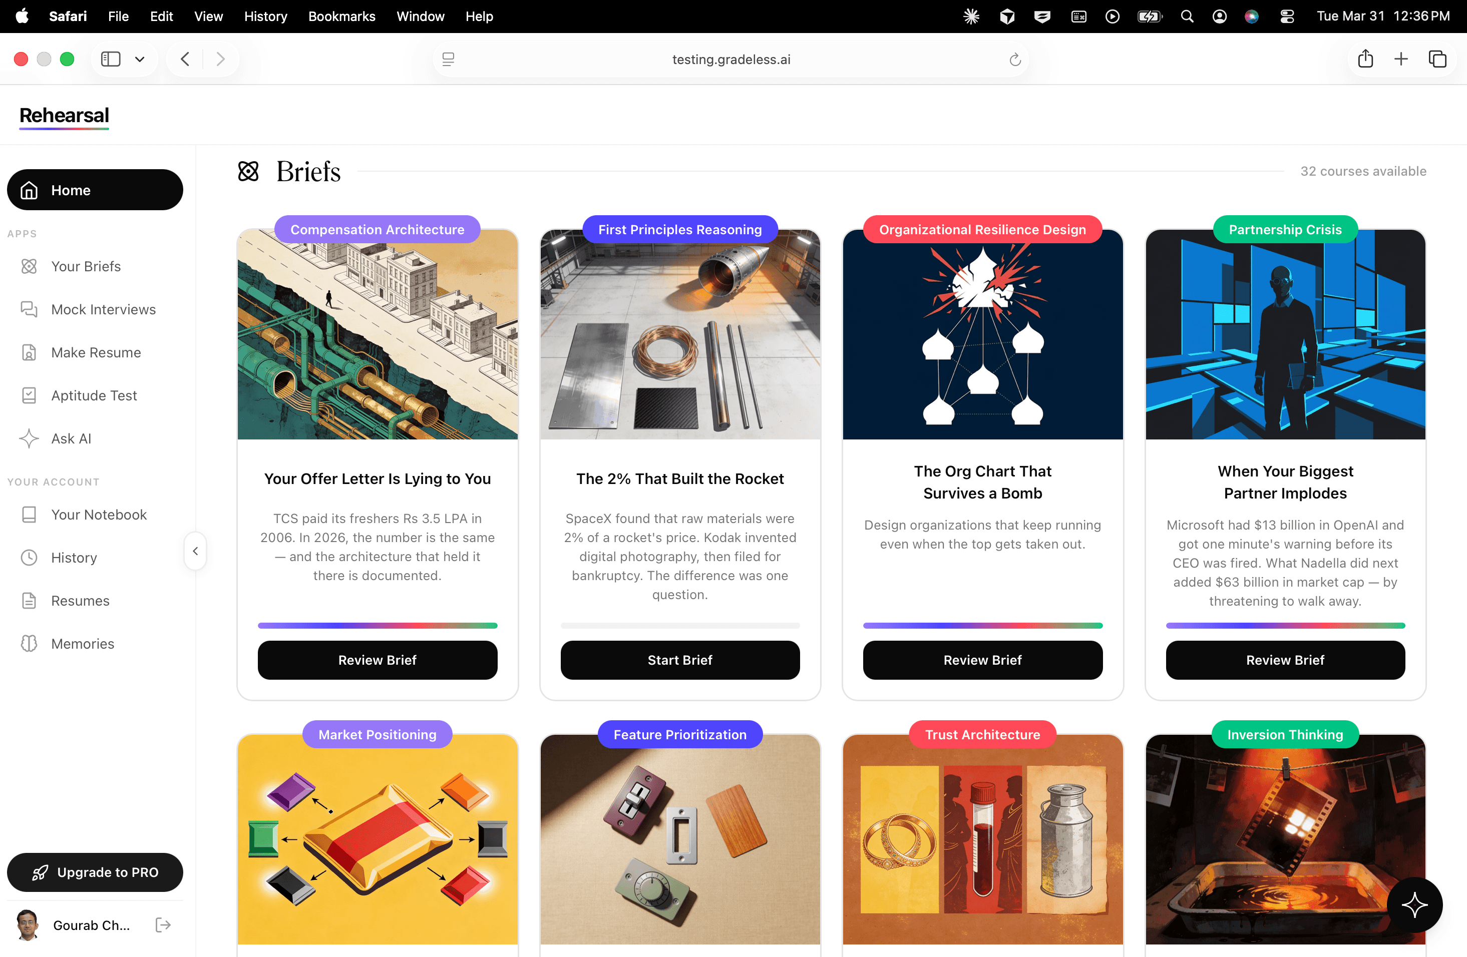1467x957 pixels.
Task: Toggle the Safari sidebar button
Action: coord(110,59)
